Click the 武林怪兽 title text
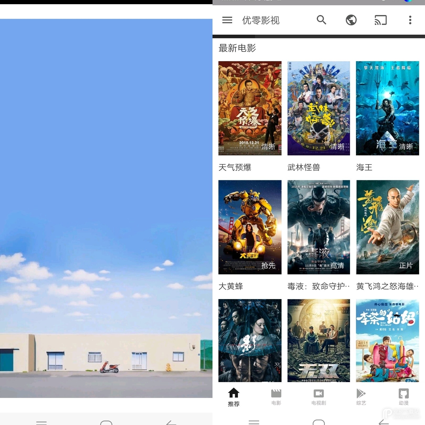The width and height of the screenshot is (425, 425). click(x=304, y=167)
